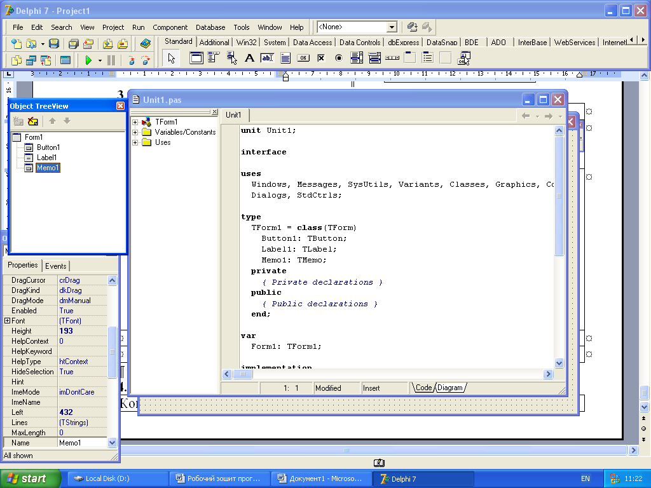
Task: Click the Height property value 193
Action: coord(82,331)
